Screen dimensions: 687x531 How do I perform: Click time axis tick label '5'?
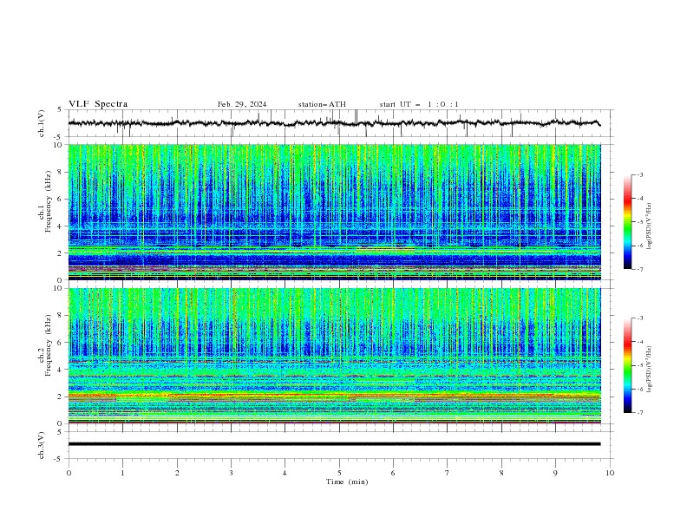[339, 473]
